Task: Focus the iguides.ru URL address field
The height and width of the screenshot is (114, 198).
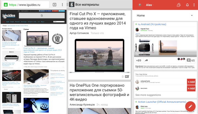Action: pyautogui.click(x=26, y=5)
